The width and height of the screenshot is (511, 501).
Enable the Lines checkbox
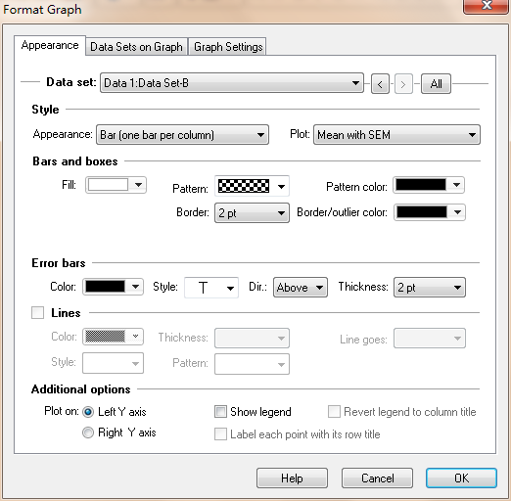coord(37,312)
